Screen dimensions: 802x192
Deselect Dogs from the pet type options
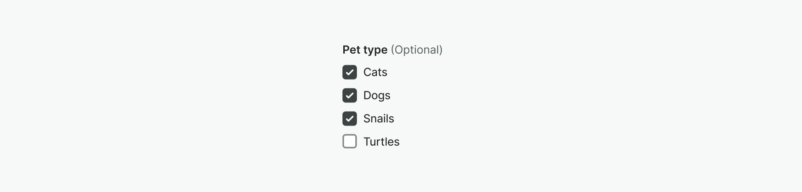[x=350, y=96]
